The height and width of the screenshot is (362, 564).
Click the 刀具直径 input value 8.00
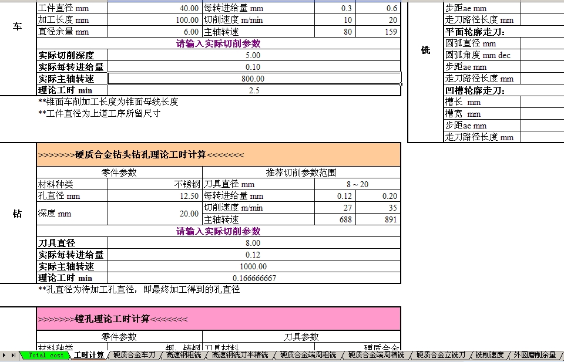254,243
